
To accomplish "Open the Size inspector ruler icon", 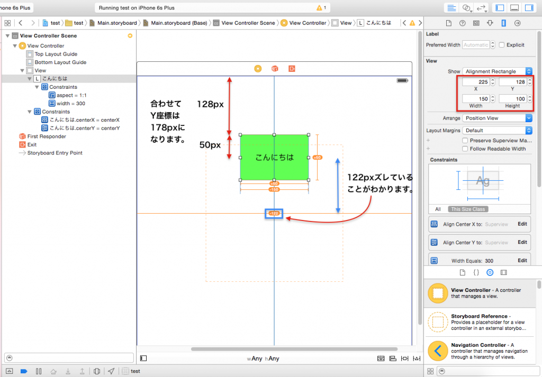I will [503, 23].
